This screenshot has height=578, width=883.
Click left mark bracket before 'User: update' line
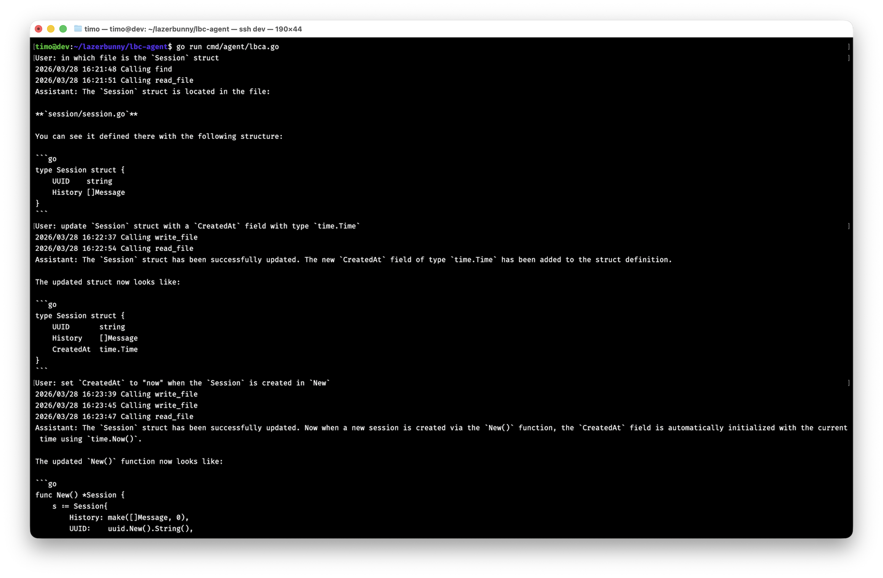pyautogui.click(x=34, y=226)
